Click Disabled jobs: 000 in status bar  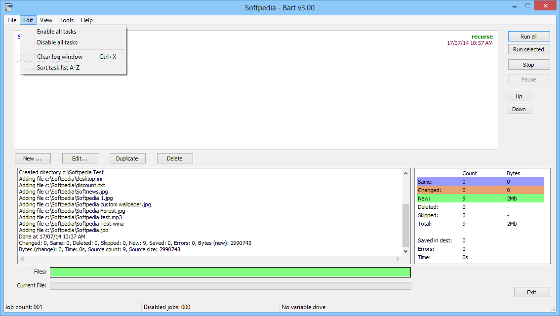point(167,307)
